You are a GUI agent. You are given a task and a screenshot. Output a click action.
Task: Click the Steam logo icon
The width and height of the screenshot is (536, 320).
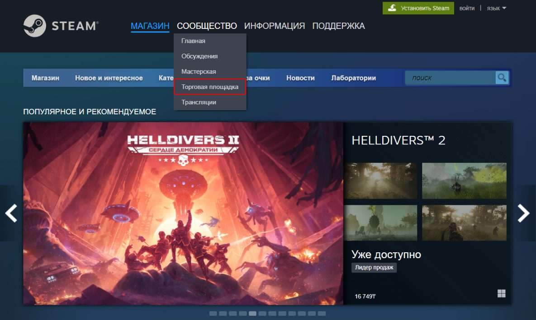(35, 26)
